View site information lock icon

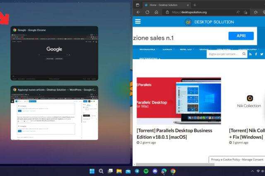pyautogui.click(x=167, y=12)
